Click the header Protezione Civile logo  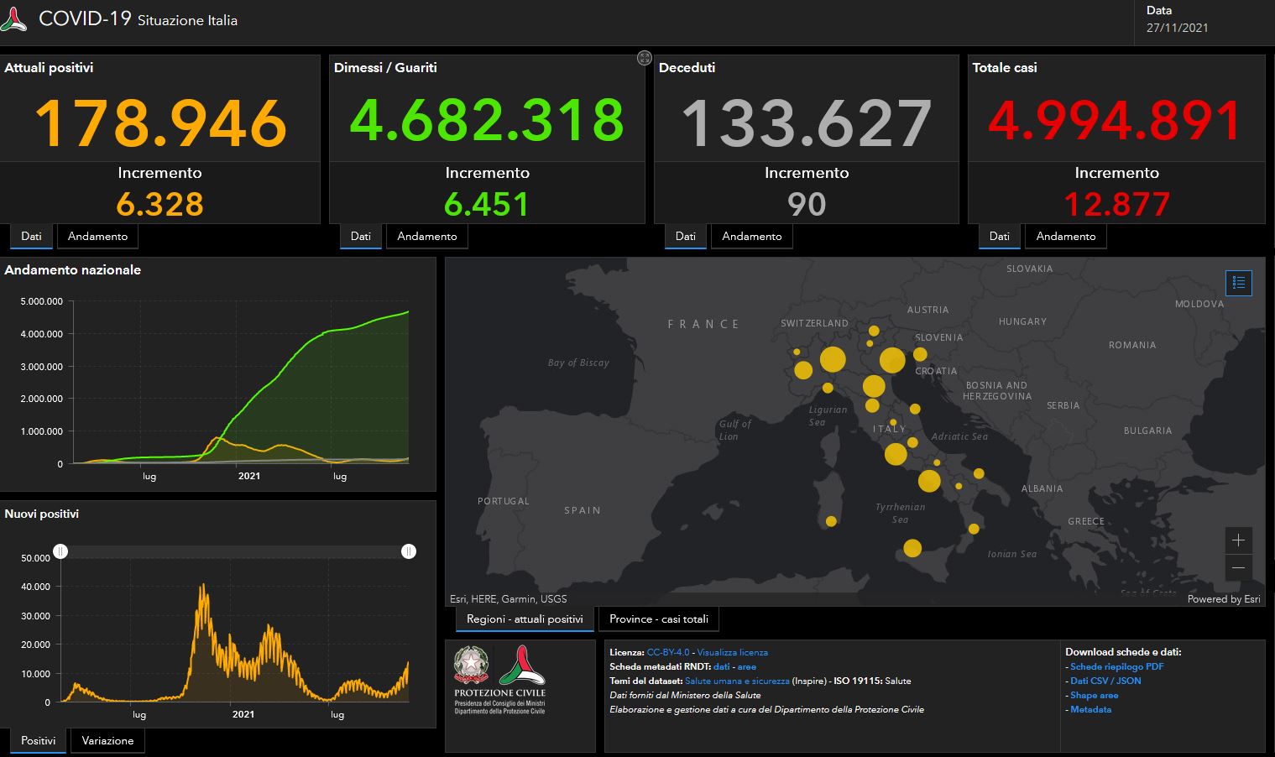(x=14, y=20)
